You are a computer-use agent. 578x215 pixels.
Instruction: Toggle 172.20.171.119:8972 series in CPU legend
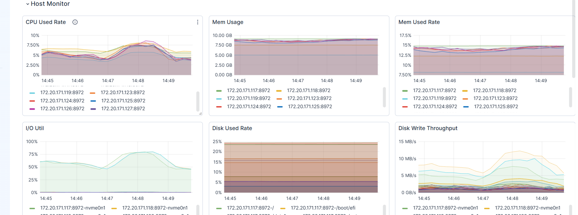click(x=62, y=93)
